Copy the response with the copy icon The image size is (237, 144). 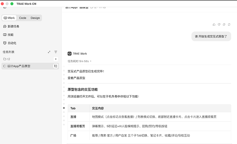pos(224,25)
